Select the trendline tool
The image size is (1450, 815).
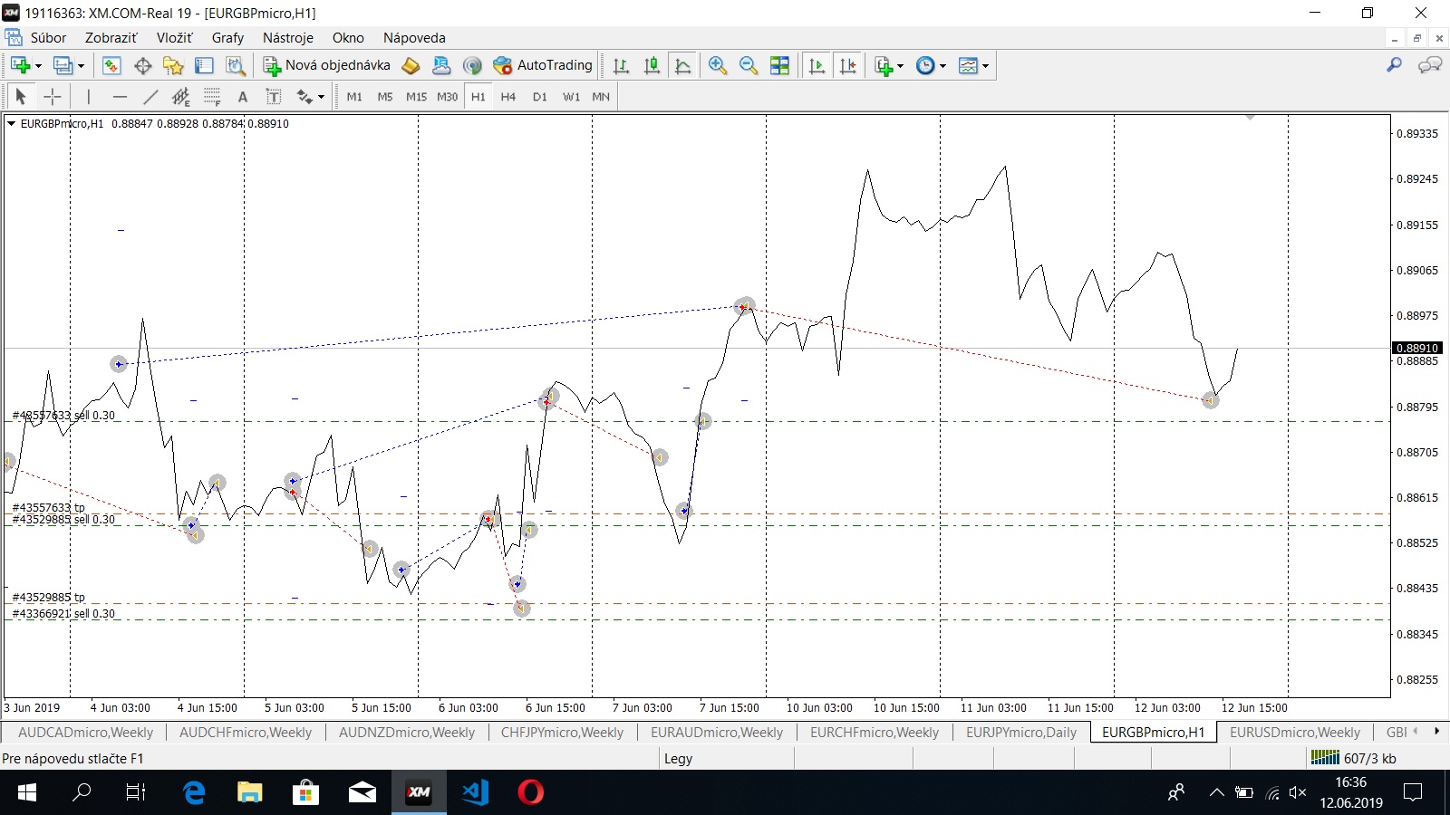150,97
